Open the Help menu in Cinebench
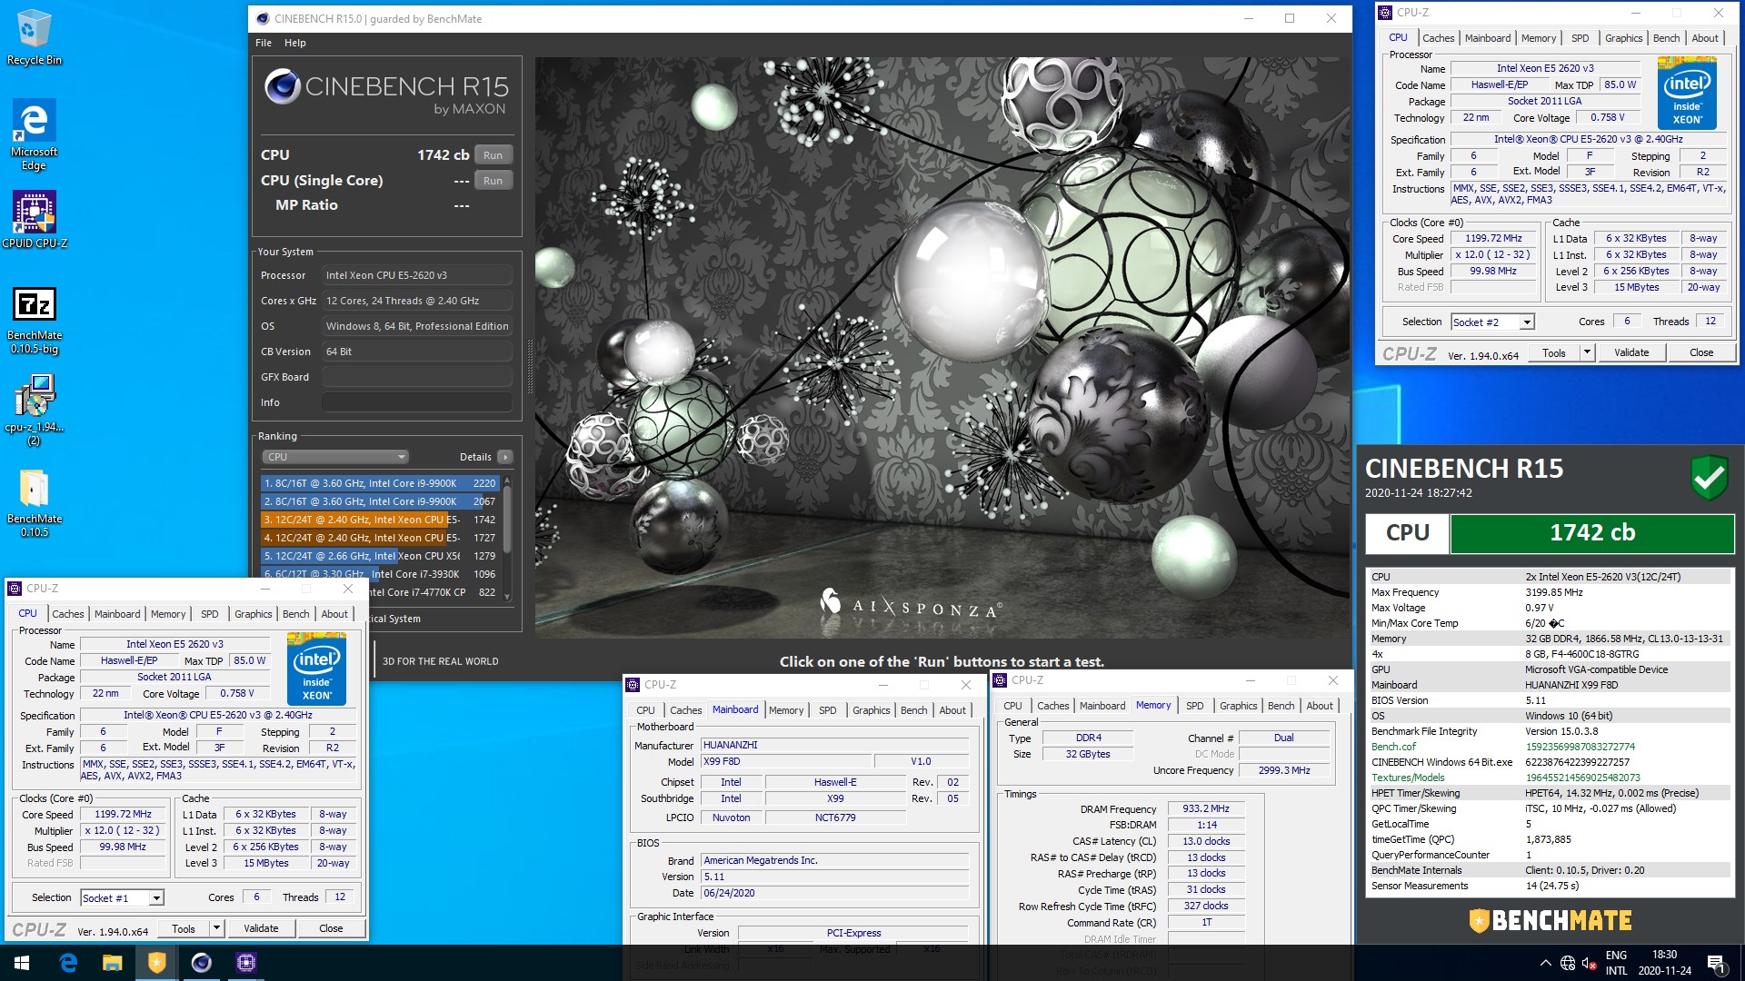1745x981 pixels. 295,43
